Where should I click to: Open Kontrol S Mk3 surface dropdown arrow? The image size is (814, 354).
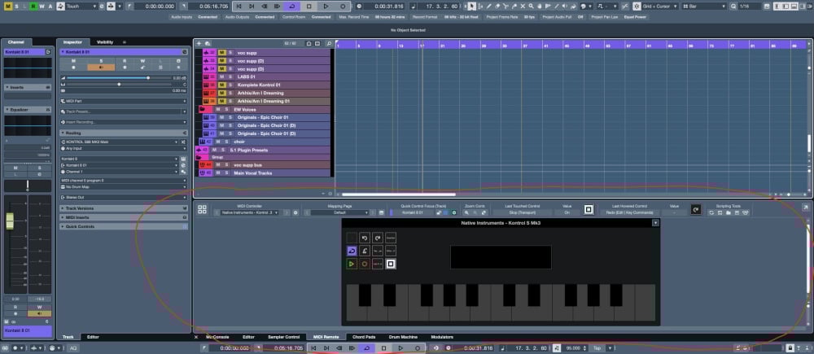655,223
